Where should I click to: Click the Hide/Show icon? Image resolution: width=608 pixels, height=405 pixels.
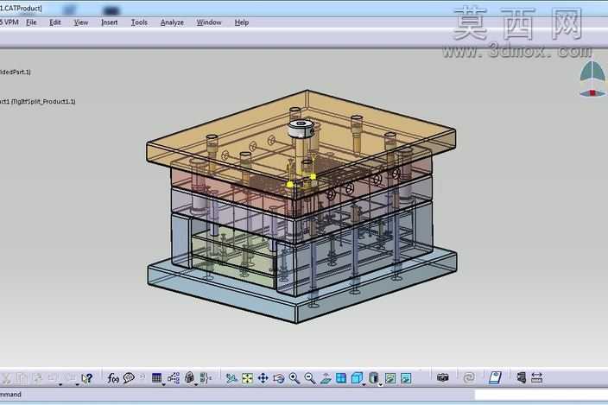(x=390, y=378)
